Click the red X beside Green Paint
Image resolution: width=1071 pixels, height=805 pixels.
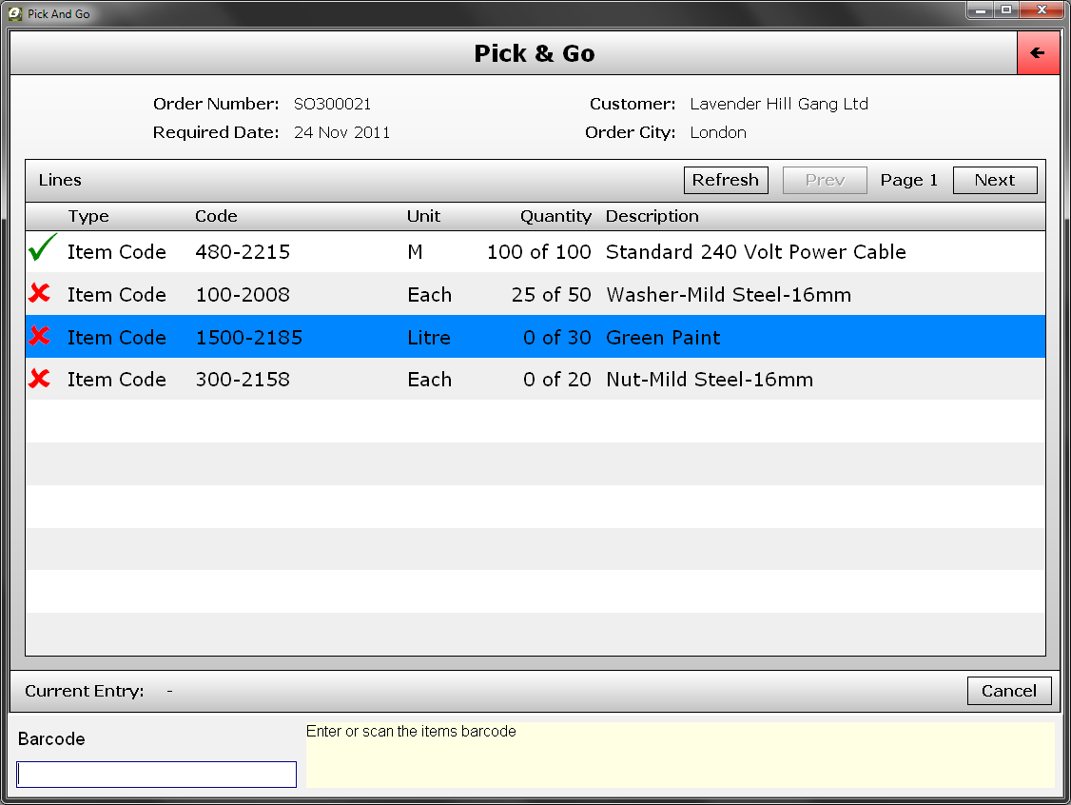pos(40,336)
